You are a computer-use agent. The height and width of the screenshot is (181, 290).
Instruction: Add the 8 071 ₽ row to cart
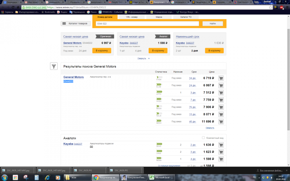tap(221, 114)
